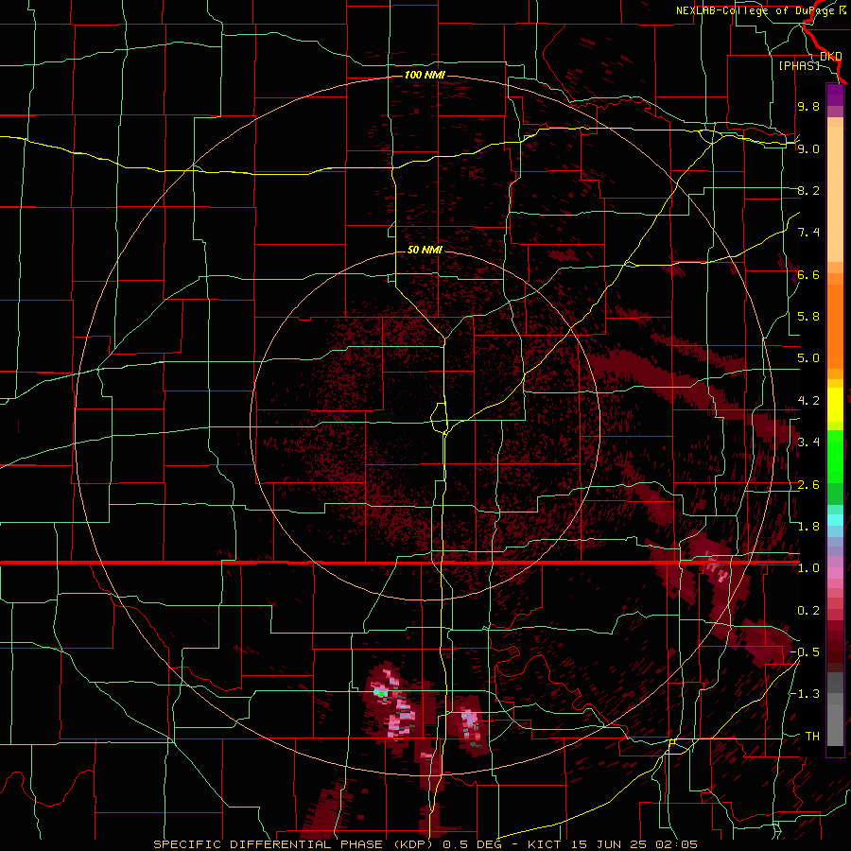Click the TH threshold label on the scale
This screenshot has height=851, width=851.
point(812,737)
